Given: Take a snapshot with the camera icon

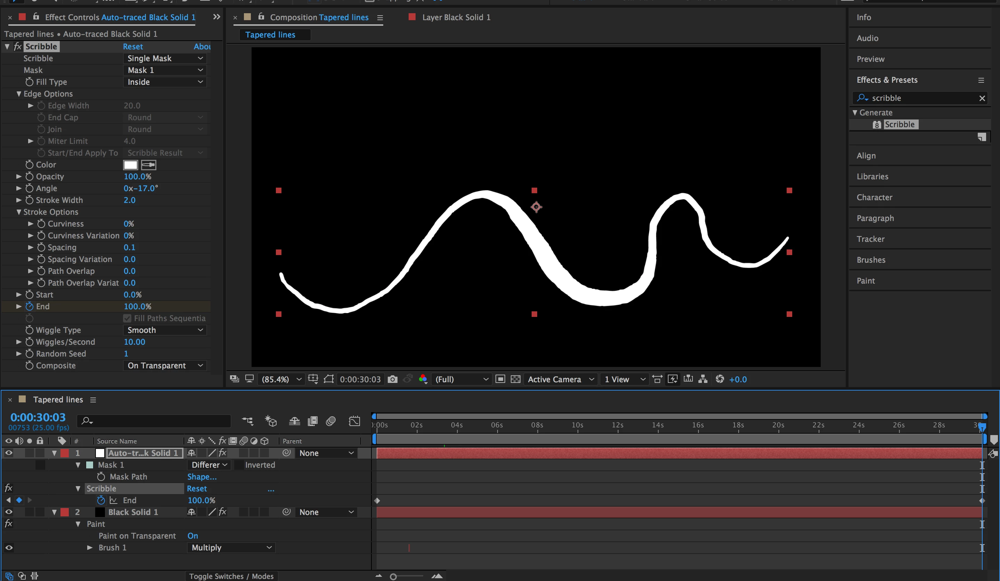Looking at the screenshot, I should click(392, 379).
